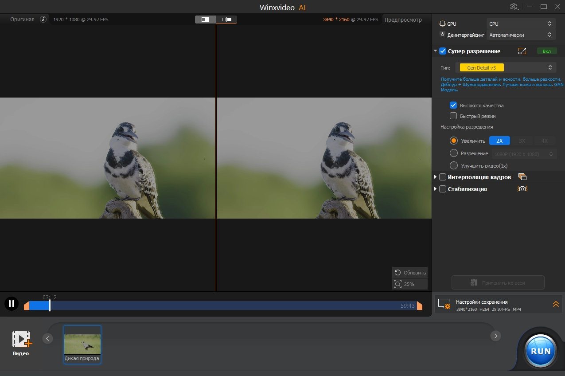Click the Add Video icon
The height and width of the screenshot is (376, 565).
point(21,339)
